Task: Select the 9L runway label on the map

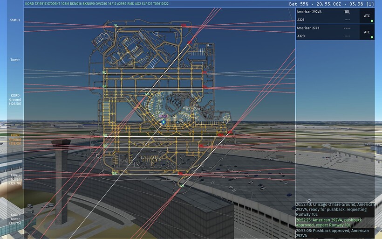Action: pyautogui.click(x=116, y=25)
